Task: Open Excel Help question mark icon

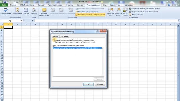Action: [169, 5]
